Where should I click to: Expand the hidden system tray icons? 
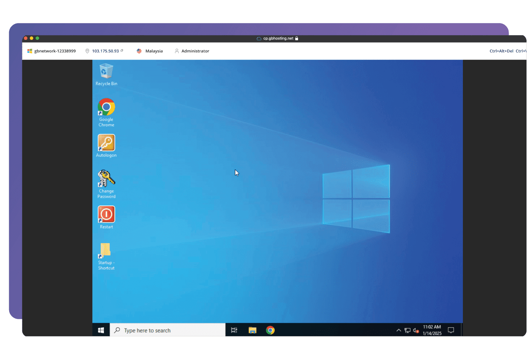(398, 330)
